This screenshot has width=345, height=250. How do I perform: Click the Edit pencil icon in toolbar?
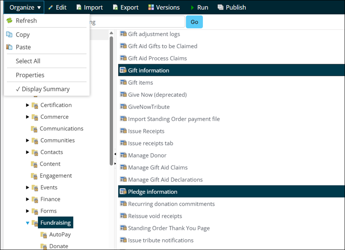coord(51,7)
